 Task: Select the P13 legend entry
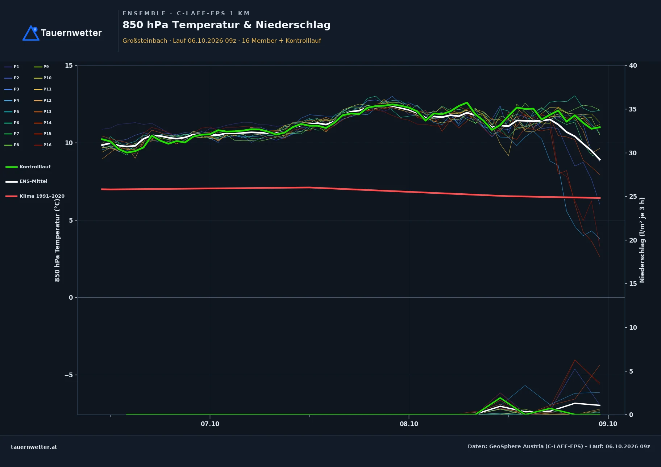pyautogui.click(x=43, y=112)
